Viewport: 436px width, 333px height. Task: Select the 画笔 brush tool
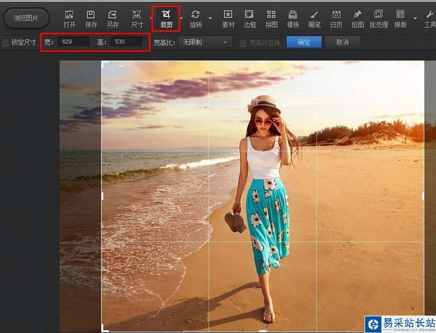[314, 19]
